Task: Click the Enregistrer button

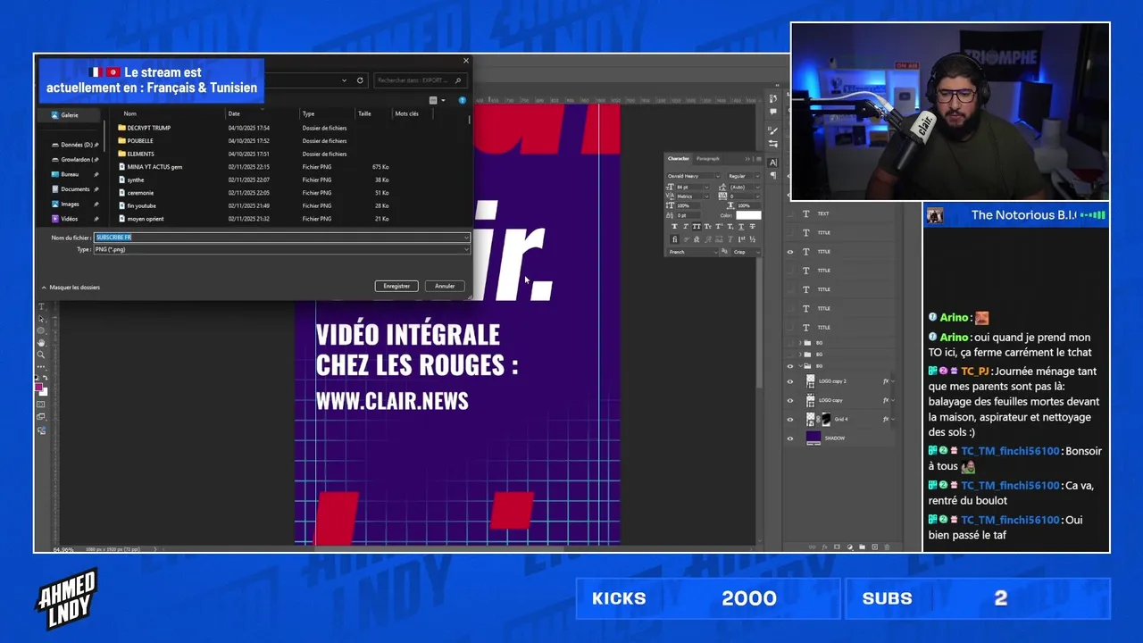Action: point(396,286)
